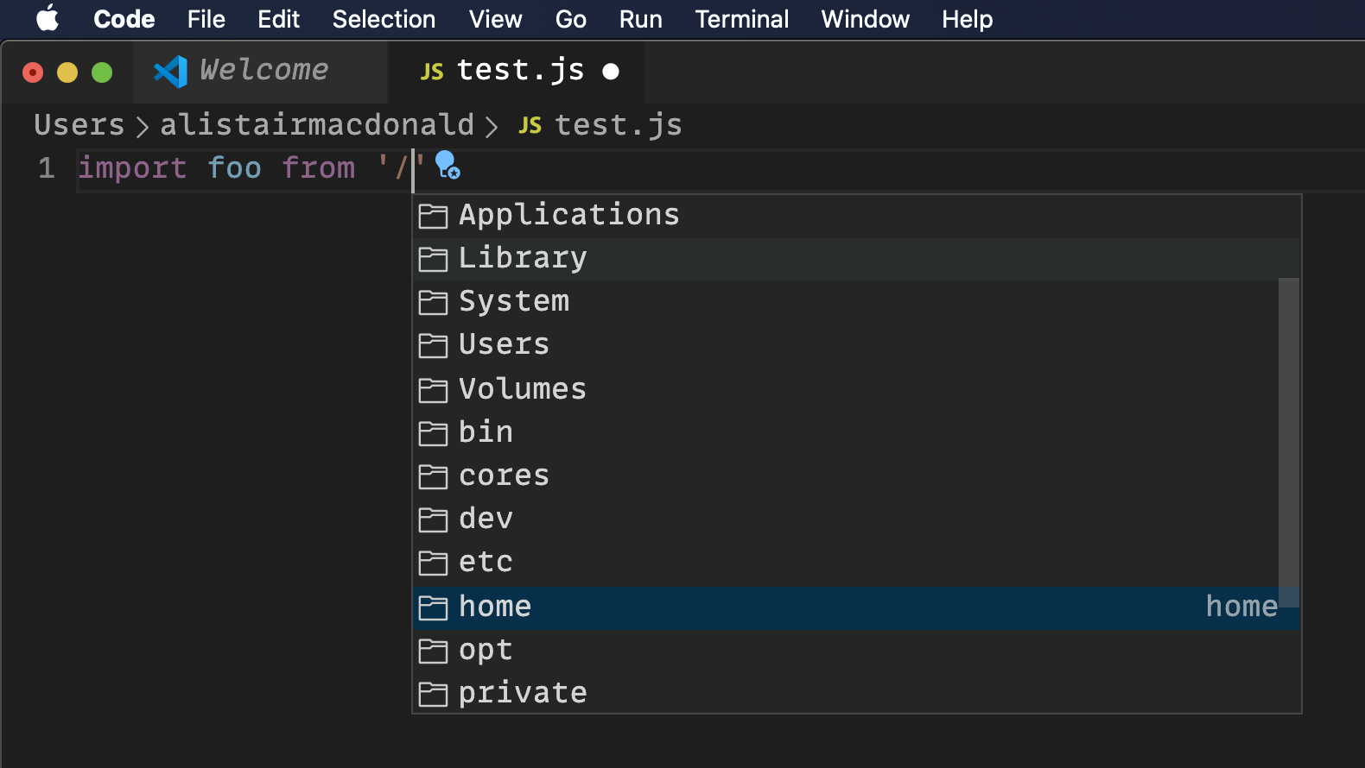Click line number 1 in the gutter

(47, 168)
